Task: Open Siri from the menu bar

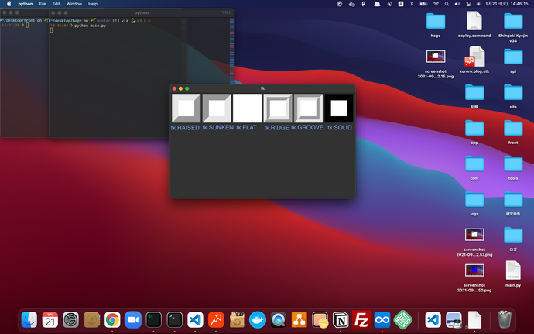Action: tap(478, 4)
